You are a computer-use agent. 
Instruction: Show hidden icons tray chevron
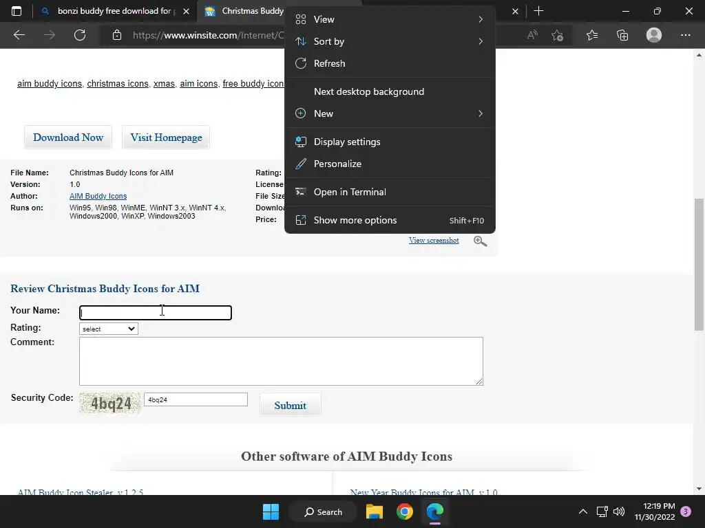pyautogui.click(x=582, y=511)
